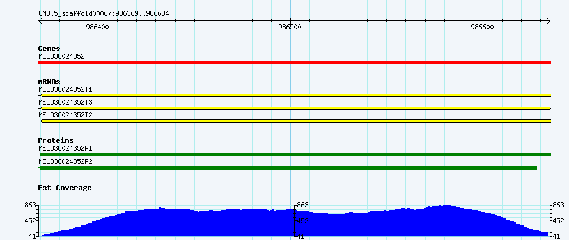Click the right arrow of the ruler
The height and width of the screenshot is (240, 569).
[x=549, y=21]
